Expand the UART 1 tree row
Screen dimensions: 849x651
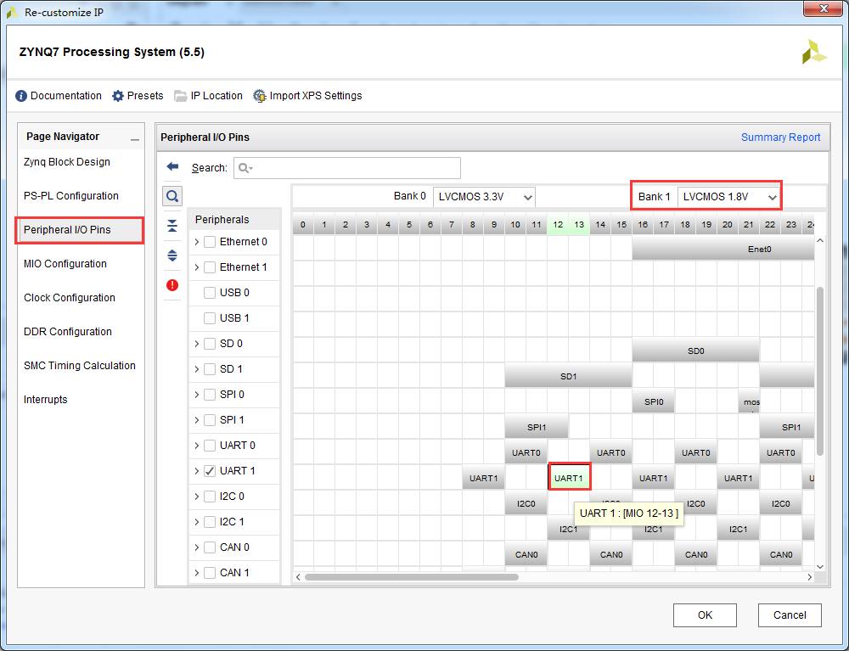(197, 471)
